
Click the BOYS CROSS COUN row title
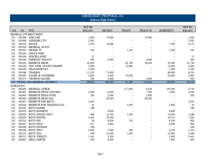coord(41,114)
